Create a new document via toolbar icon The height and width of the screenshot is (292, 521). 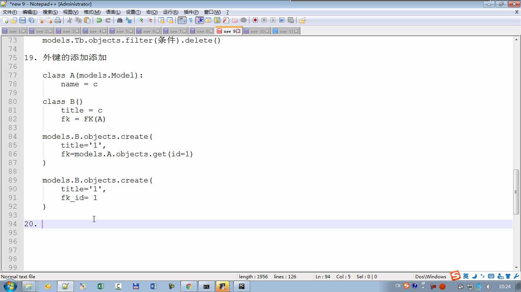5,20
